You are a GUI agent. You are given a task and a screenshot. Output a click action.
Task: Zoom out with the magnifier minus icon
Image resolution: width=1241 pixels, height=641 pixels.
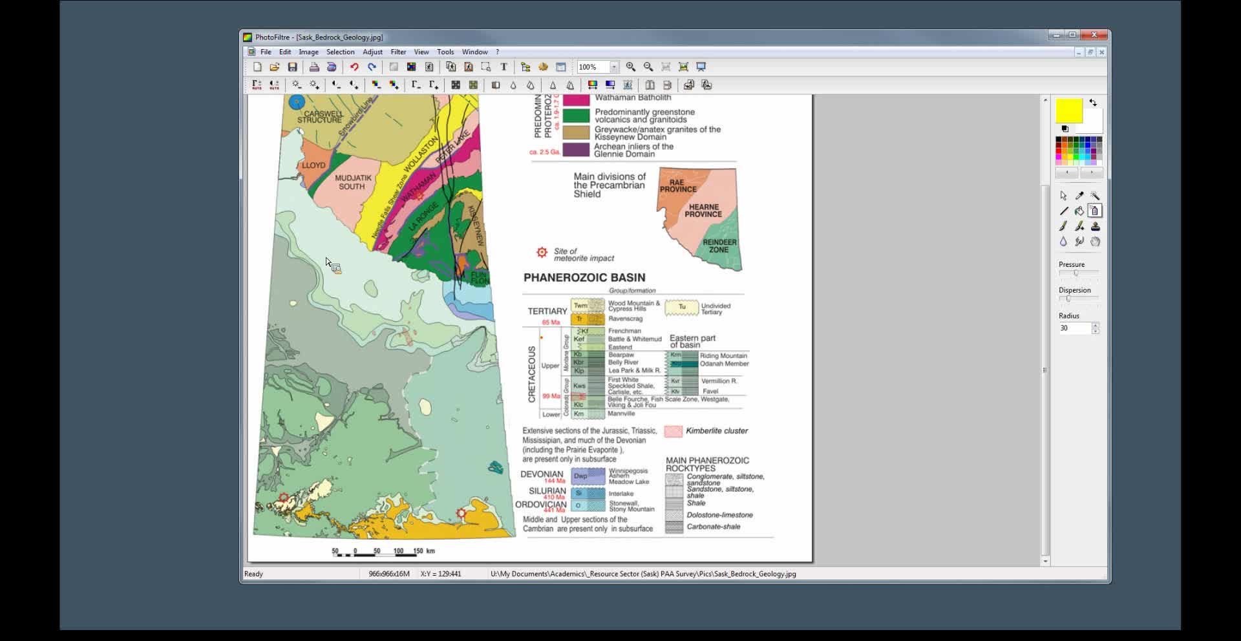[648, 67]
